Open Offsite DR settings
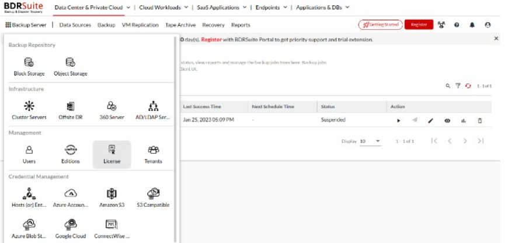This screenshot has height=243, width=508. pyautogui.click(x=70, y=111)
